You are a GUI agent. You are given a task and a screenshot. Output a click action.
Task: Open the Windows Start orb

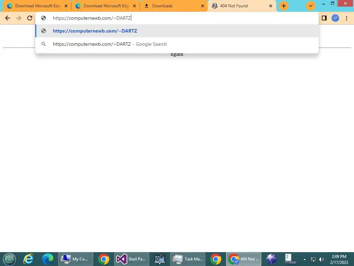click(9, 259)
